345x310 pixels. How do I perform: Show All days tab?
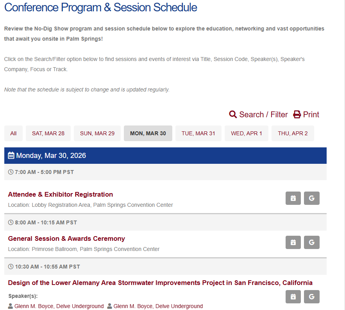13,133
